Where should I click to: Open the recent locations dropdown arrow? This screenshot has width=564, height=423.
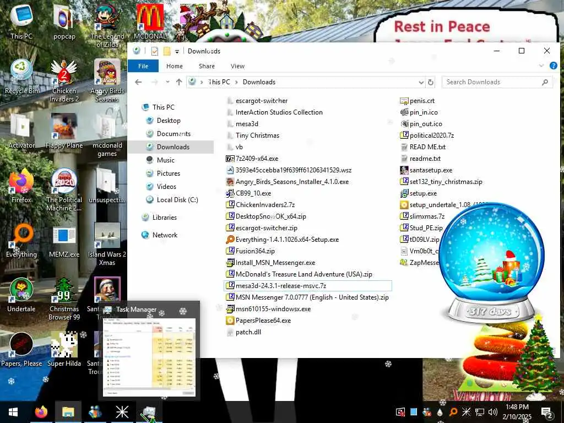[x=167, y=82]
